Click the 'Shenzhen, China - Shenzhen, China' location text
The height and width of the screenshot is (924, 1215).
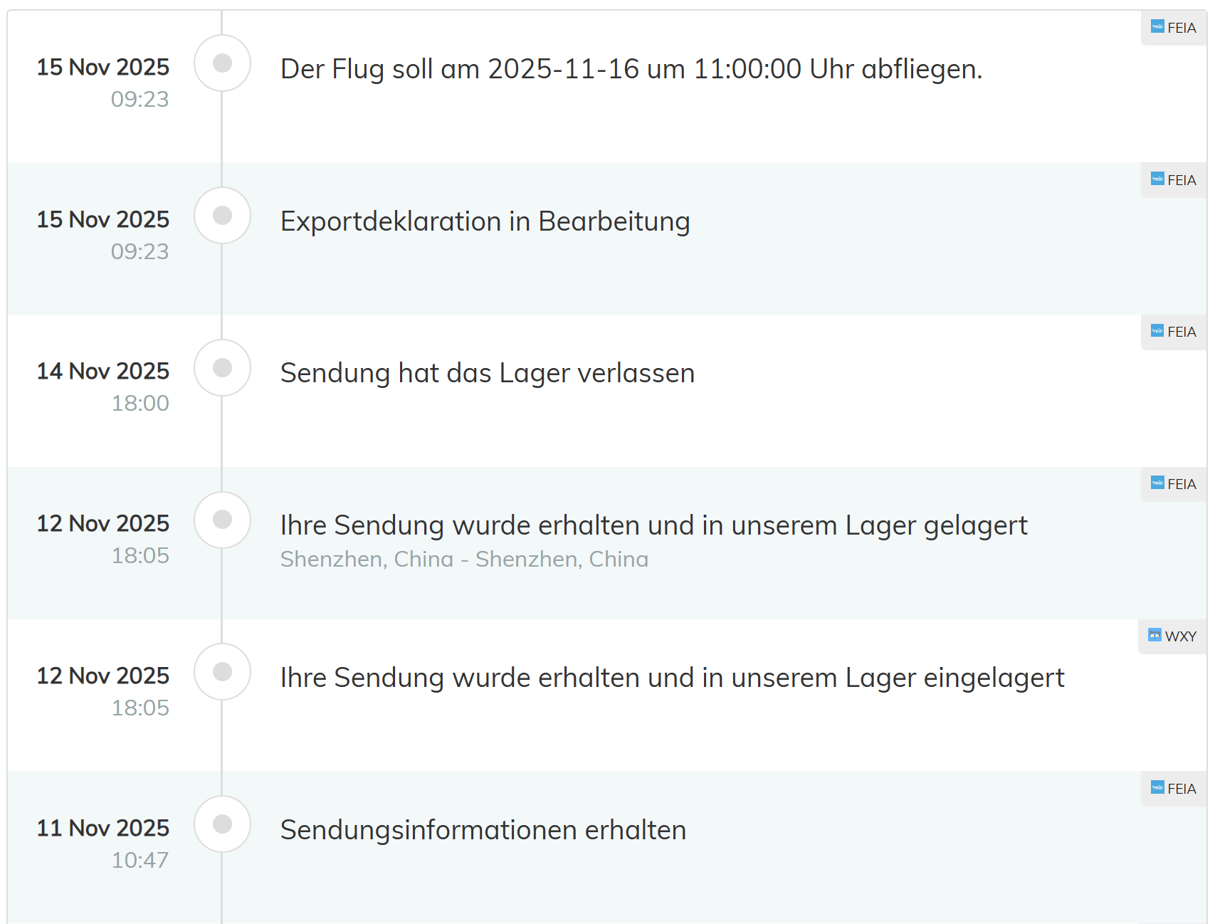pos(464,560)
